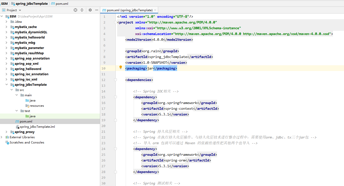344x186 pixels.
Task: Select spring_aop_annotation module
Action: coord(32,58)
